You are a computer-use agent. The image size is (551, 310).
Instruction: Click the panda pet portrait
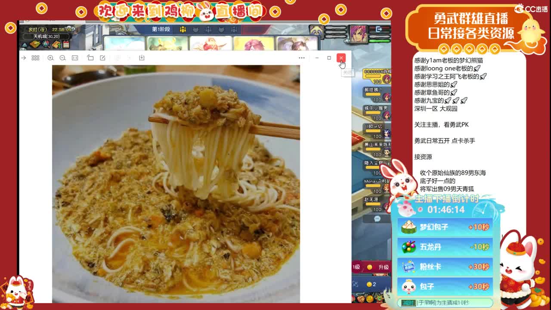[317, 32]
